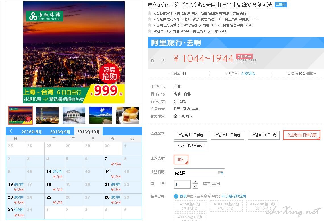Click the 登录 login link

point(183,196)
